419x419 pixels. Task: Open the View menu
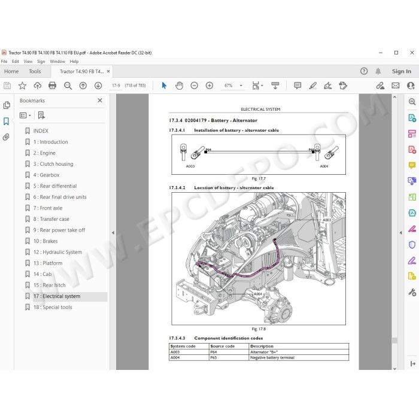click(28, 61)
